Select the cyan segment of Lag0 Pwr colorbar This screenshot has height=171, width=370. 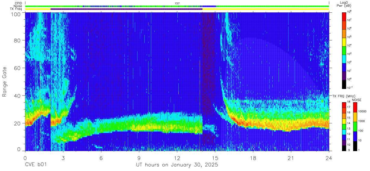click(x=344, y=58)
